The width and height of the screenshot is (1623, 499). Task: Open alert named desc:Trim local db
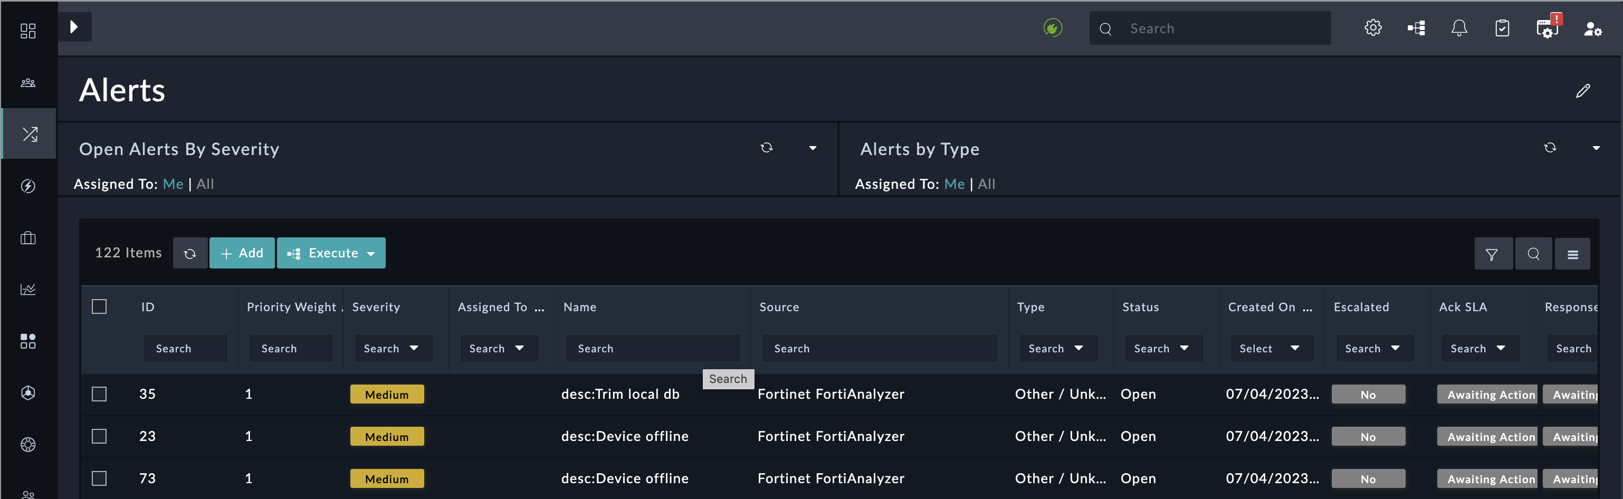click(620, 394)
